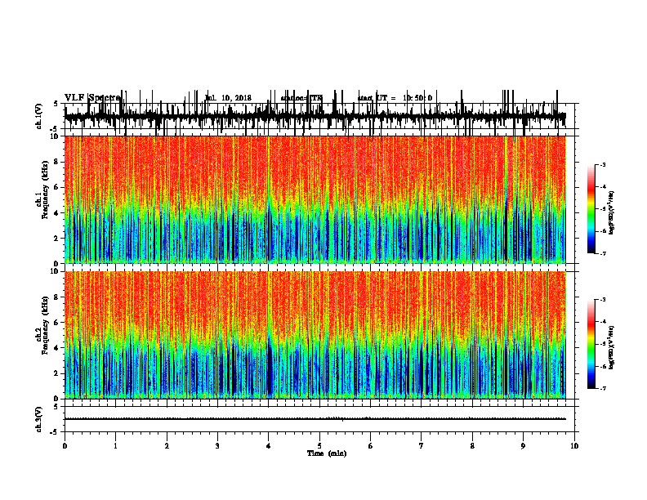This screenshot has width=647, height=500.
Task: Click the time axis tick label 7
Action: (x=422, y=446)
